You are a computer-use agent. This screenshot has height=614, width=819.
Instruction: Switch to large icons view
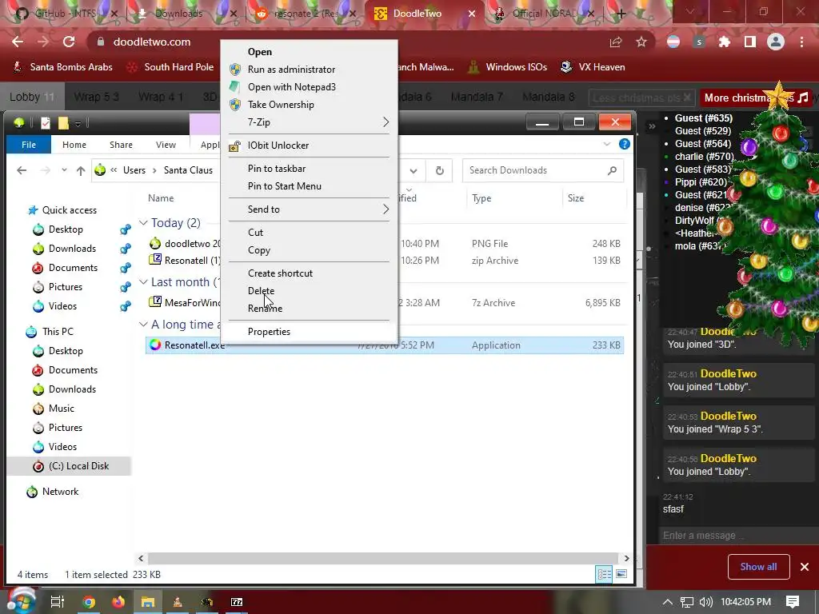tap(621, 574)
